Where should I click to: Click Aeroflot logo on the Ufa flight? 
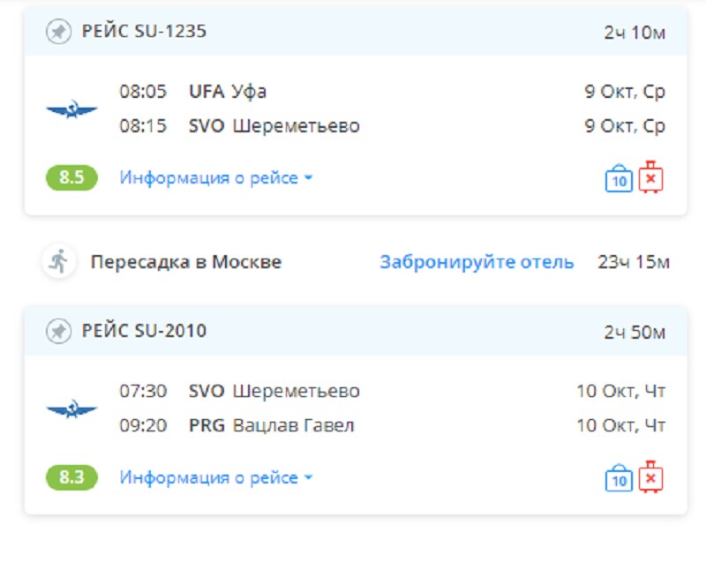71,109
